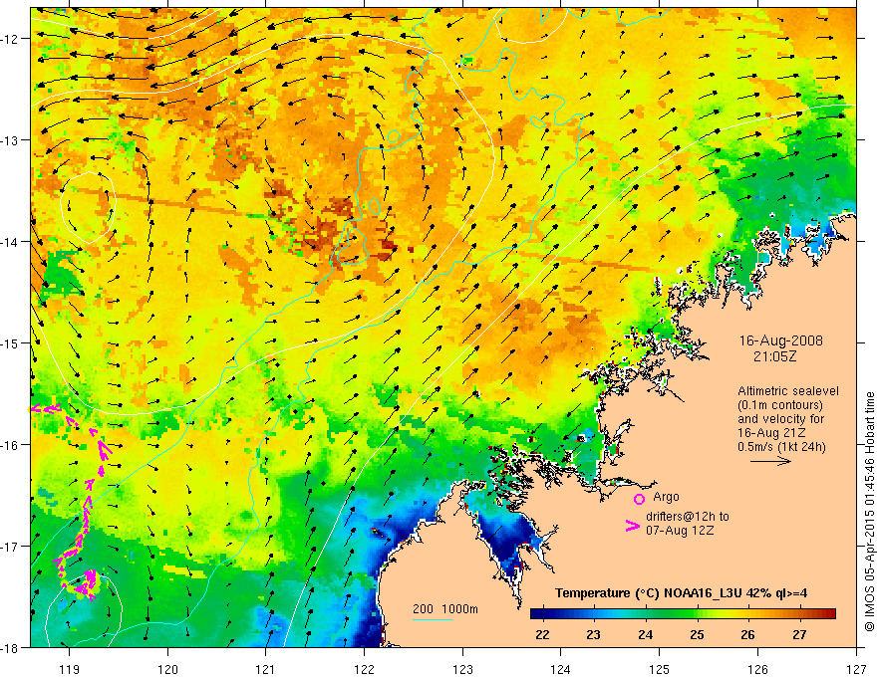Click the '200 1000m' isobath label
This screenshot has height=677, width=877.
click(x=445, y=609)
